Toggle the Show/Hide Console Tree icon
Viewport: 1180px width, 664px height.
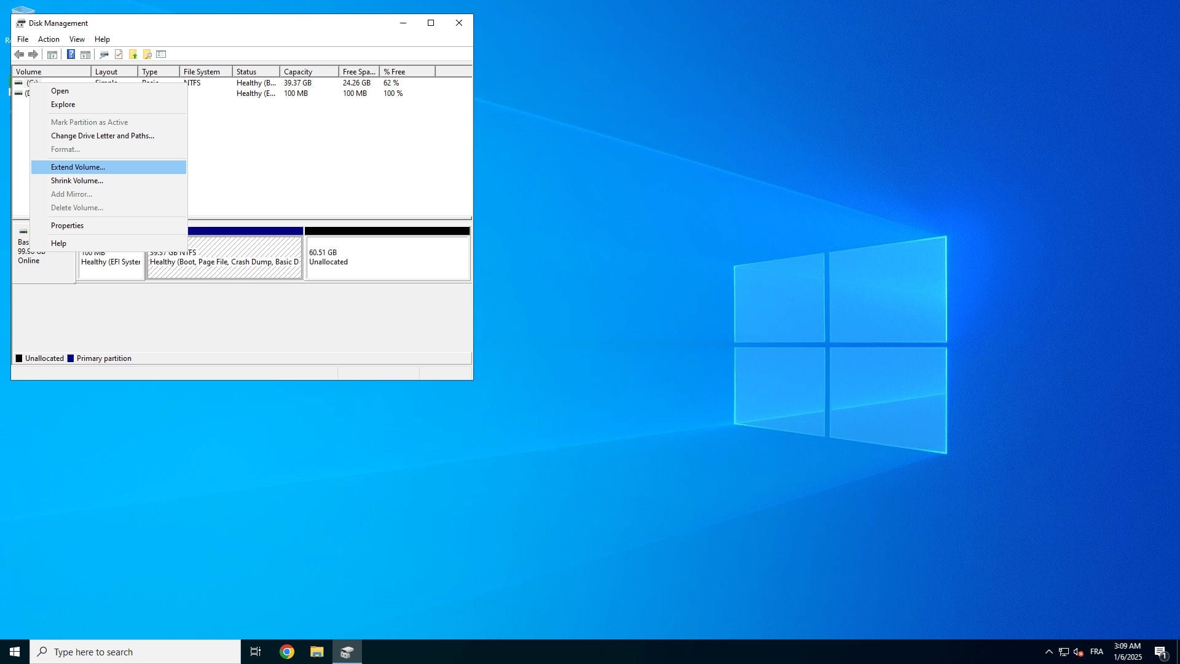coord(52,55)
